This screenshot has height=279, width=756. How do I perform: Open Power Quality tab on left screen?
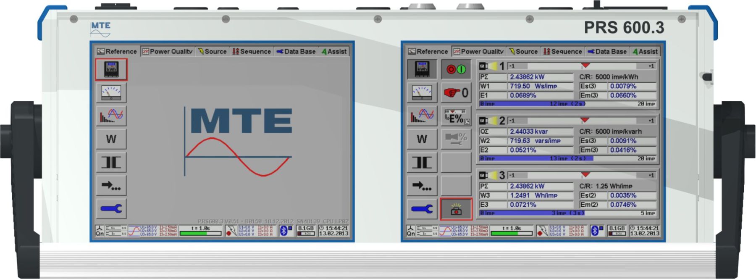(167, 51)
